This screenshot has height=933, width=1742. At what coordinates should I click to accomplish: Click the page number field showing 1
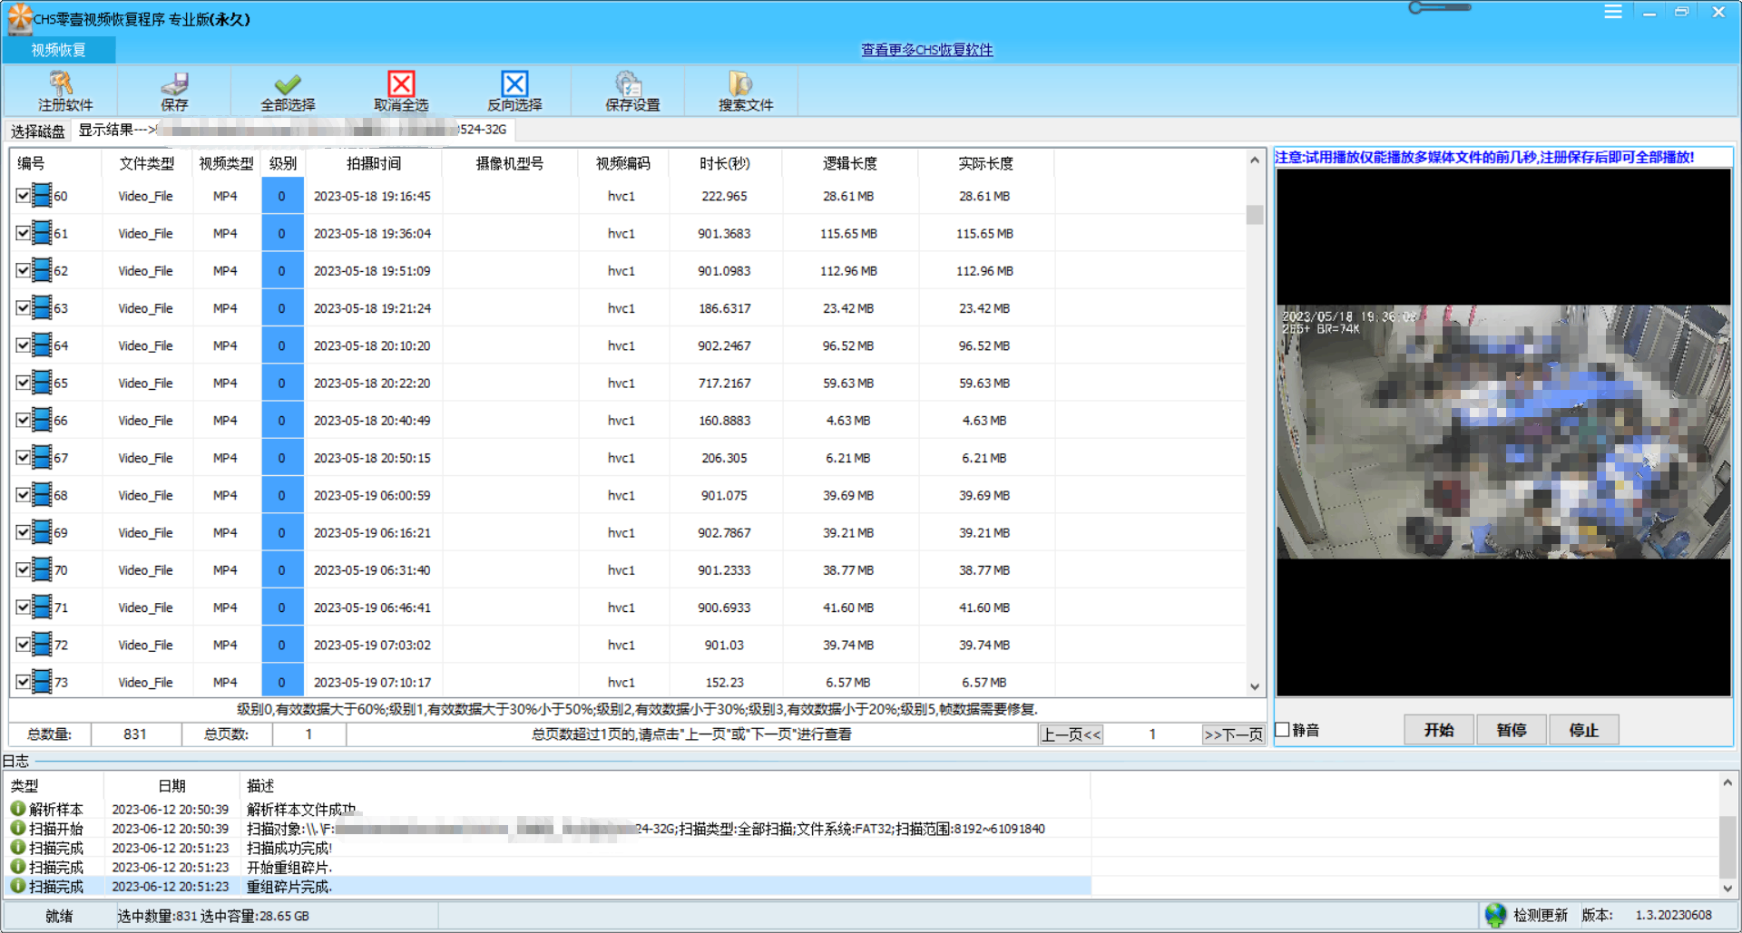pos(1152,734)
